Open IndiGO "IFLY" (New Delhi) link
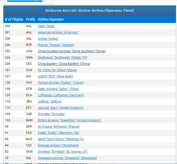 55,76
